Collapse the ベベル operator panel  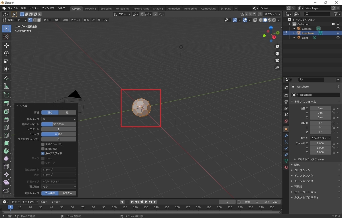[x=17, y=106]
